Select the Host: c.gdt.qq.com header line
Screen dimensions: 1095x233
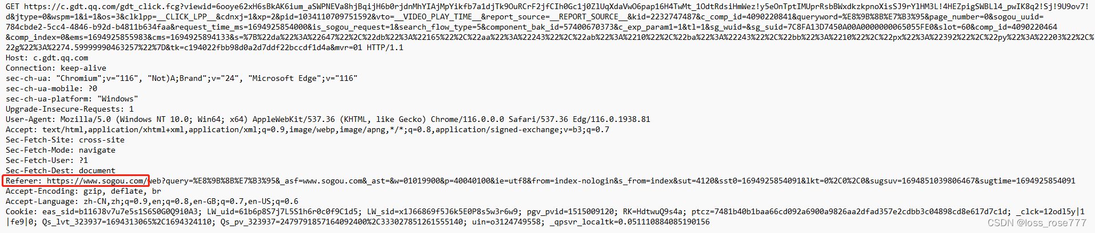(x=47, y=58)
